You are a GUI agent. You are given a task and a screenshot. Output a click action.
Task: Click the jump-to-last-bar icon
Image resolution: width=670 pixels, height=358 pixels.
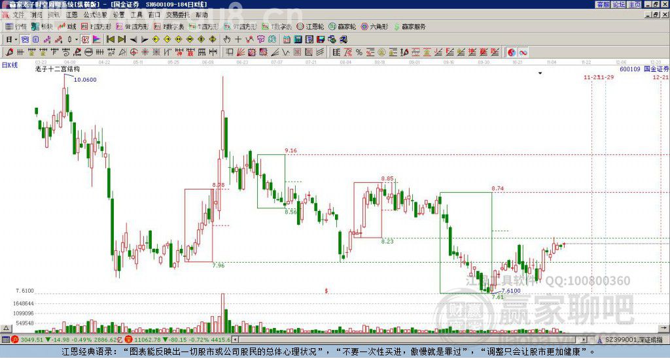(x=122, y=39)
